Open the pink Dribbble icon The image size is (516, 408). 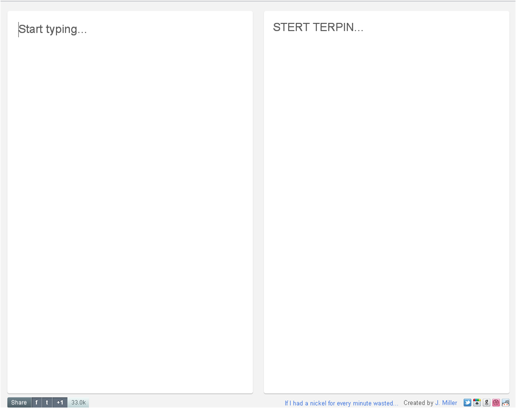click(x=496, y=402)
